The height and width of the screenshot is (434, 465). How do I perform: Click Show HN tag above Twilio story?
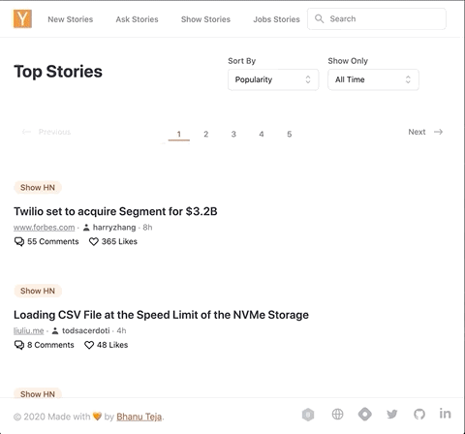point(38,187)
